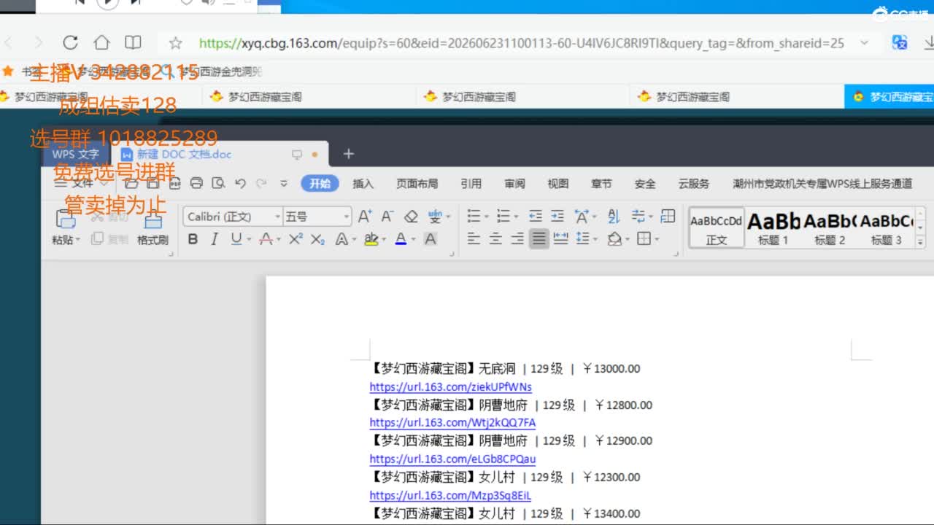Screen dimensions: 934x525
Task: Toggle underline formatting
Action: click(x=236, y=239)
